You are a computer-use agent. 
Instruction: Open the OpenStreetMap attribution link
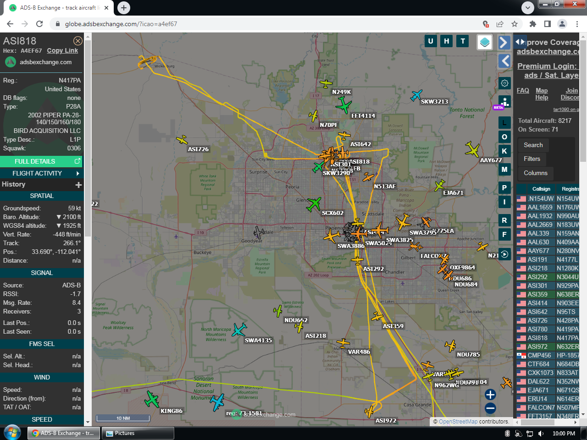point(458,422)
